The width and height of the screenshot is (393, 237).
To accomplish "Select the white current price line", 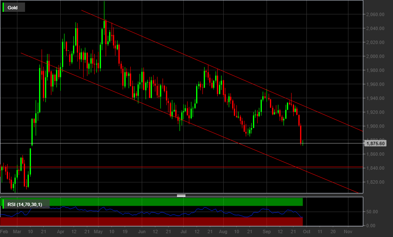I will click(182, 143).
